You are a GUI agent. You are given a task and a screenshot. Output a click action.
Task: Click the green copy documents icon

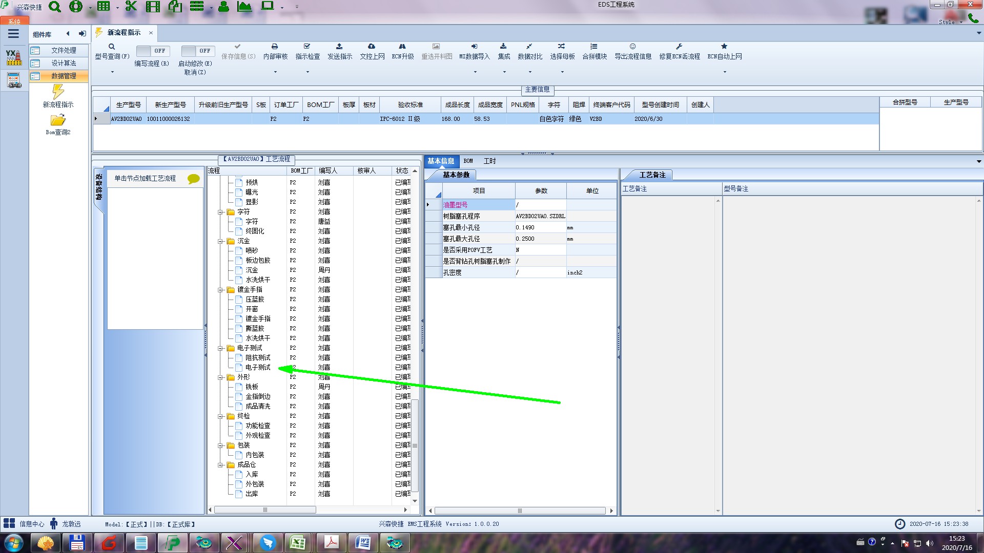tap(175, 7)
